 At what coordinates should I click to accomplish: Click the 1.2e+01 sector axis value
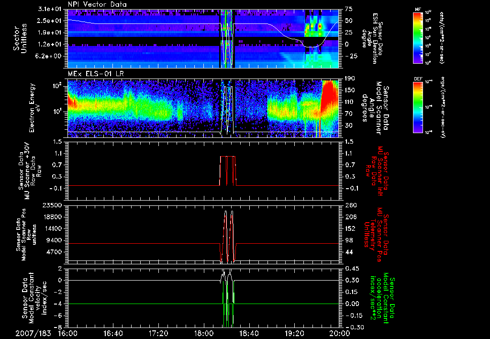[51, 45]
